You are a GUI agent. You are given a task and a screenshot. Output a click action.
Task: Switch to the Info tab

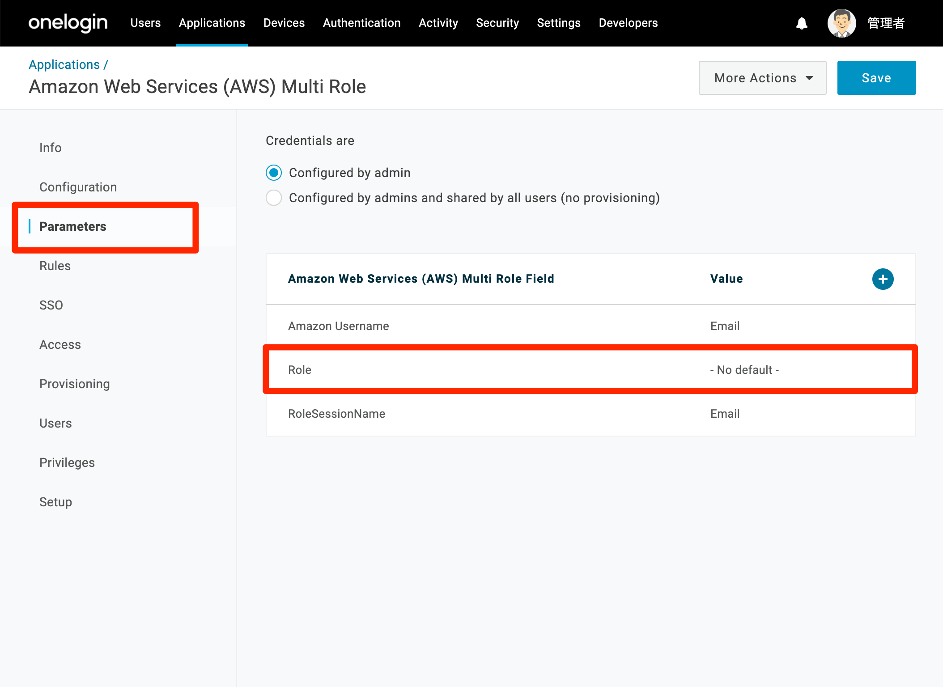(51, 148)
